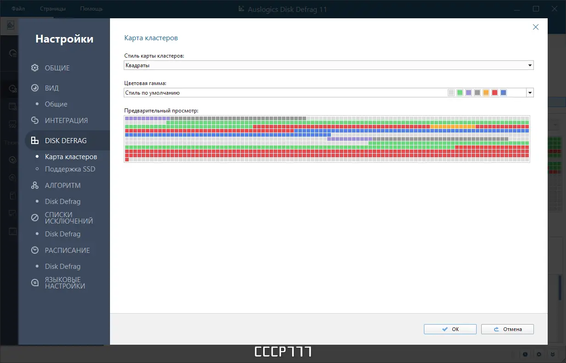This screenshot has width=566, height=363.
Task: Click the ВИД section icon
Action: tap(34, 88)
